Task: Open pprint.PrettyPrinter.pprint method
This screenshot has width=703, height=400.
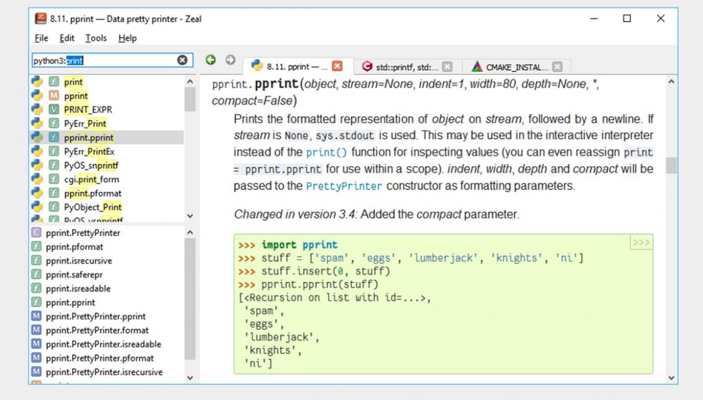Action: (x=107, y=316)
